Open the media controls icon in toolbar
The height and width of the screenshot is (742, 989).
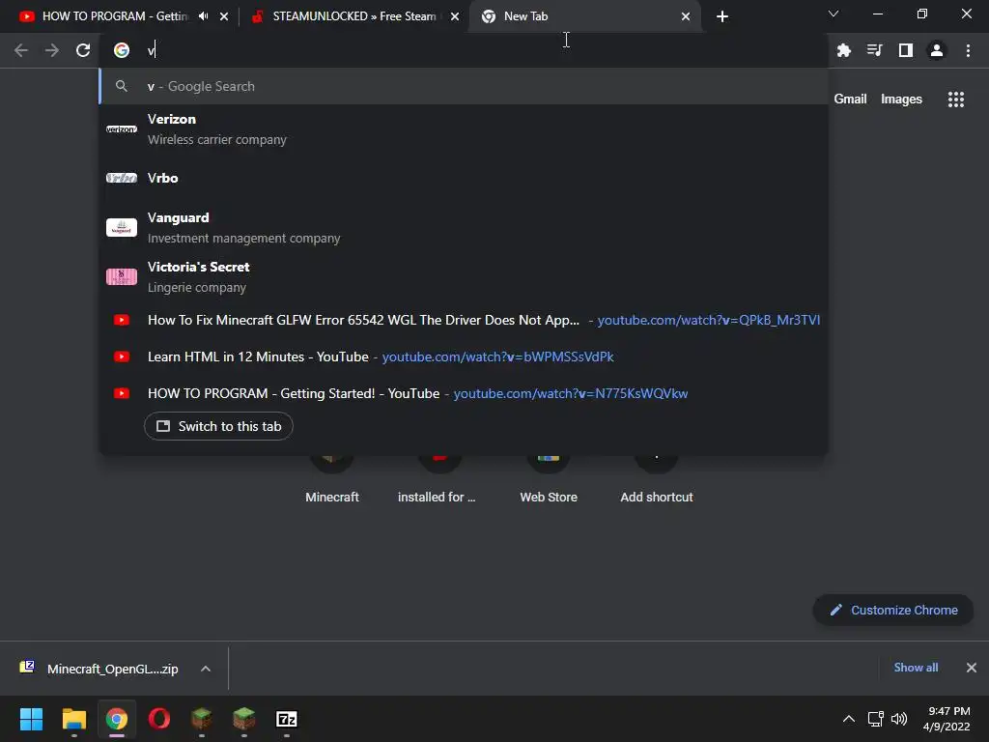point(875,50)
